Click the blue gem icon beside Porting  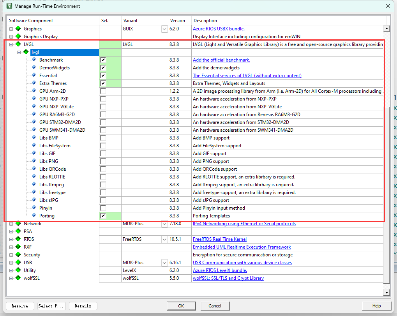(x=34, y=216)
